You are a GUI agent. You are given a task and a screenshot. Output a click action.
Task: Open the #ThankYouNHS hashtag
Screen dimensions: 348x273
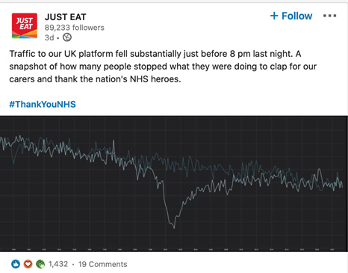[43, 104]
